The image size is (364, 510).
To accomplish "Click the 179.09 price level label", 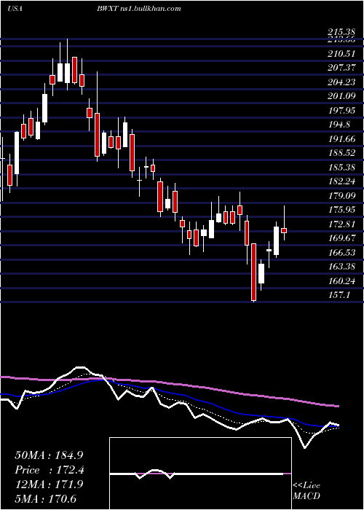I will [341, 196].
